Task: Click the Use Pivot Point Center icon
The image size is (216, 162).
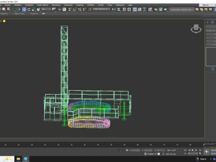Action: click(54, 9)
